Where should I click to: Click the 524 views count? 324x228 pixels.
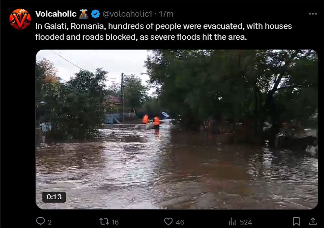click(246, 222)
